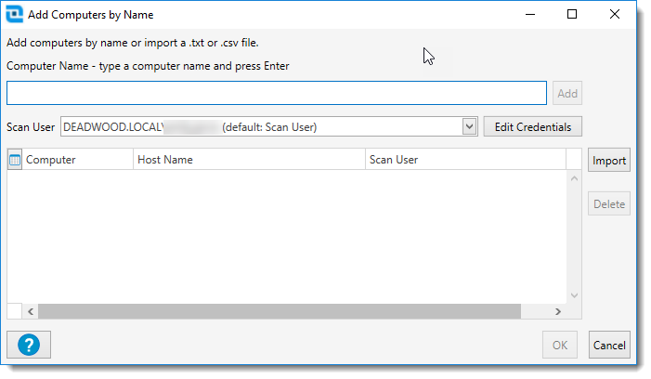The height and width of the screenshot is (379, 651).
Task: Open Edit Credentials
Action: tap(532, 126)
